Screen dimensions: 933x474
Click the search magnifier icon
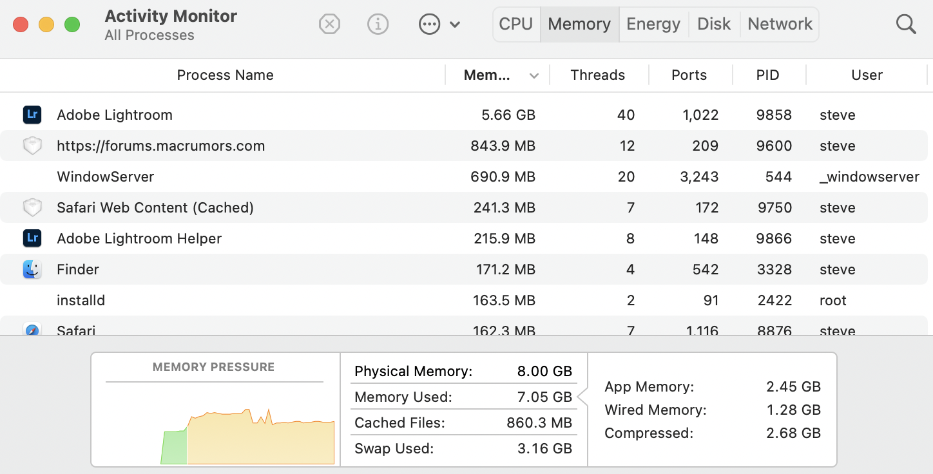point(906,24)
